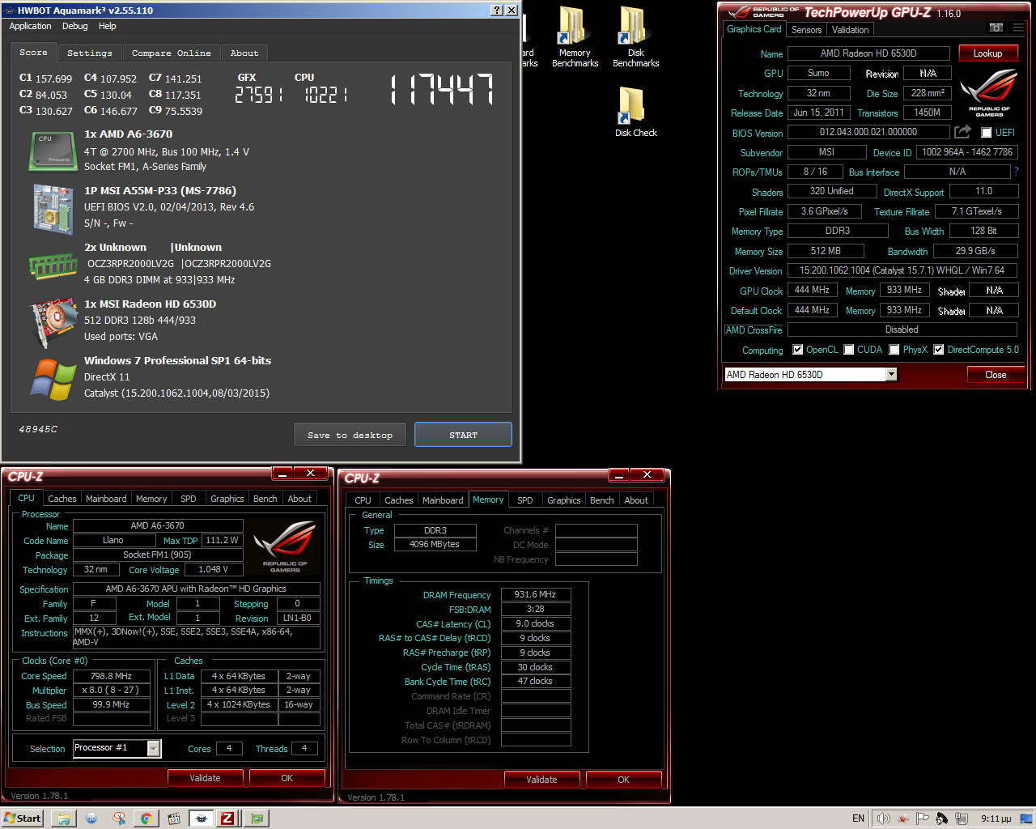Switch to the Validation tab in GPU-Z

(x=851, y=30)
